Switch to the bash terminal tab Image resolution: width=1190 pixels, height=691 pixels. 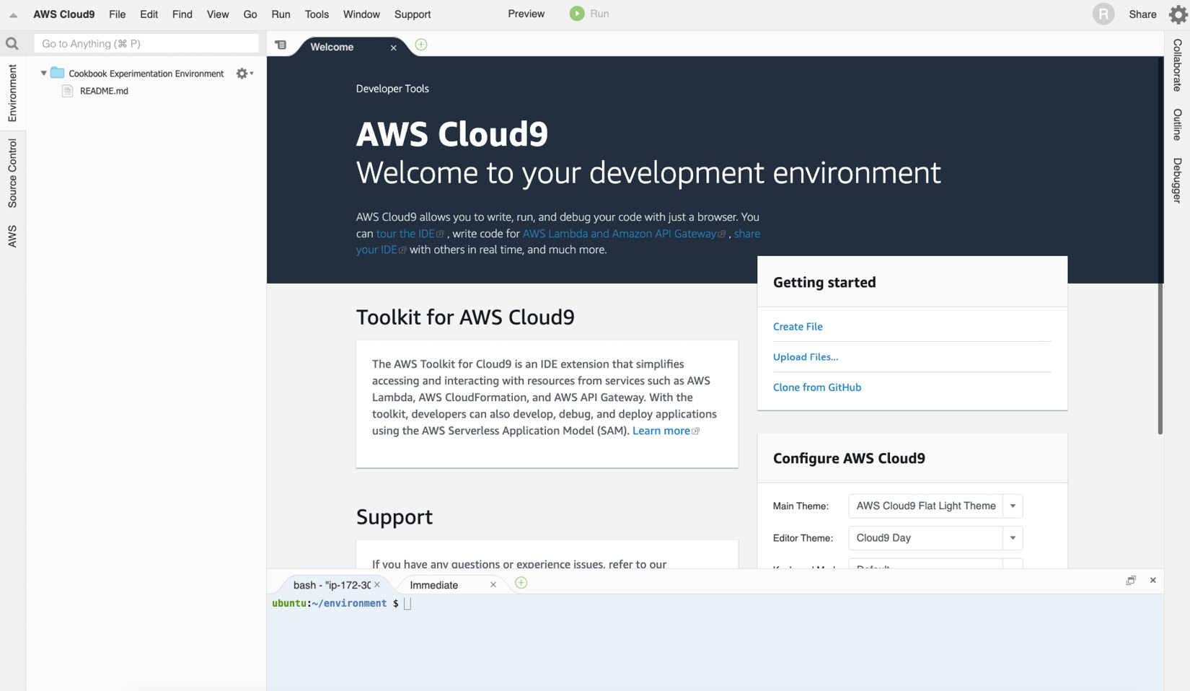[x=332, y=585]
